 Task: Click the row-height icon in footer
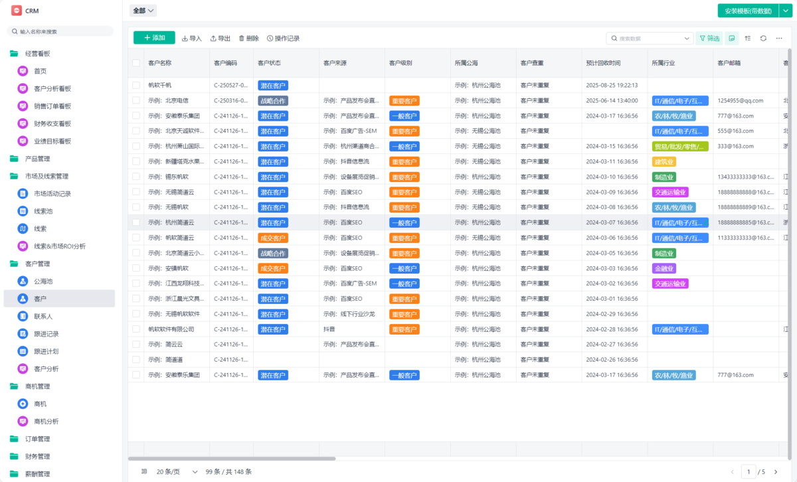pos(144,471)
